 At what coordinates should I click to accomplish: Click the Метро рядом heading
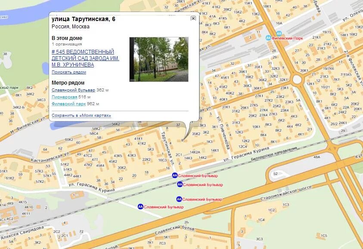click(x=68, y=82)
